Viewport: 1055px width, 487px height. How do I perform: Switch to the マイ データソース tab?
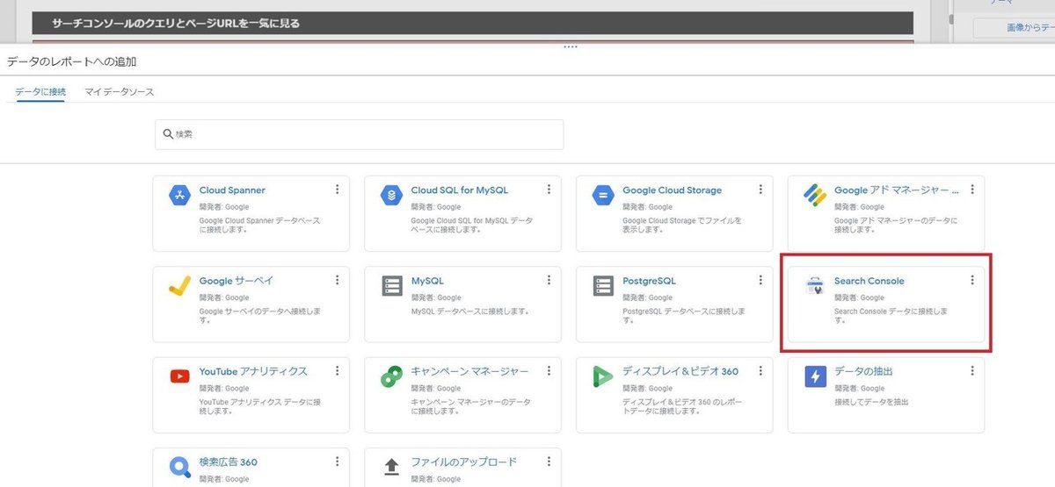[x=120, y=92]
